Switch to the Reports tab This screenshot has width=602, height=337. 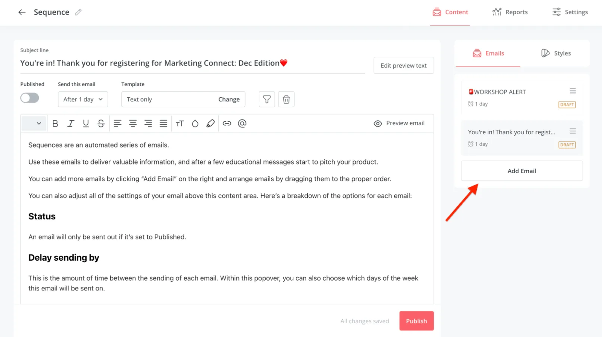click(x=510, y=12)
